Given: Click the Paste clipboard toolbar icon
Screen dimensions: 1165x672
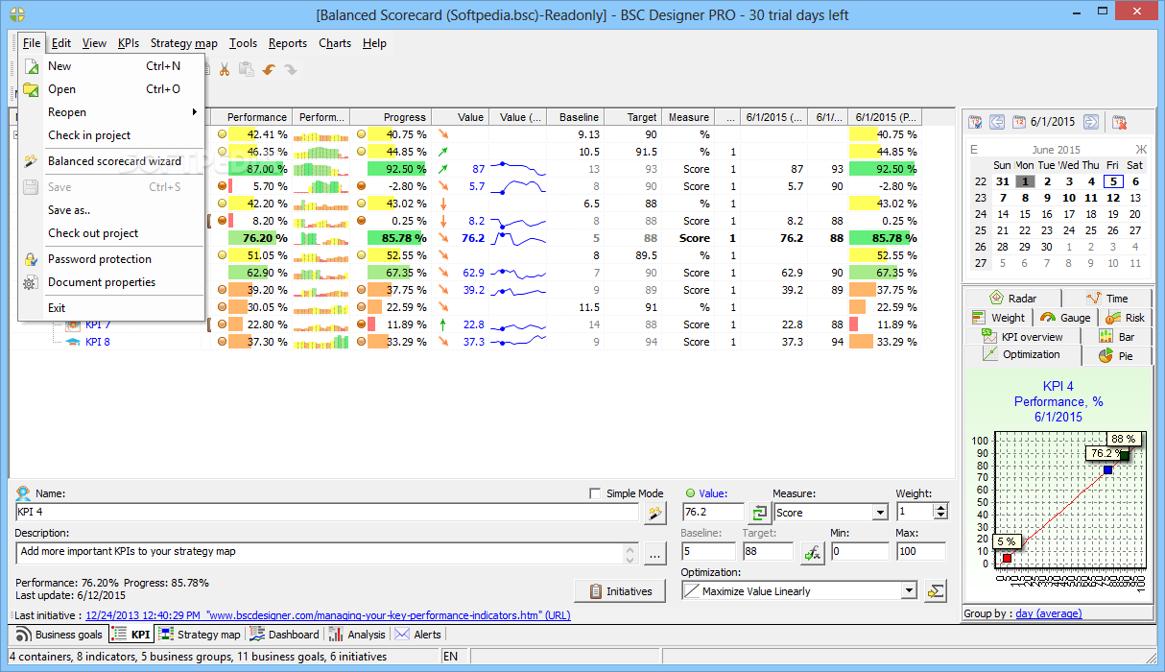Looking at the screenshot, I should pyautogui.click(x=247, y=69).
